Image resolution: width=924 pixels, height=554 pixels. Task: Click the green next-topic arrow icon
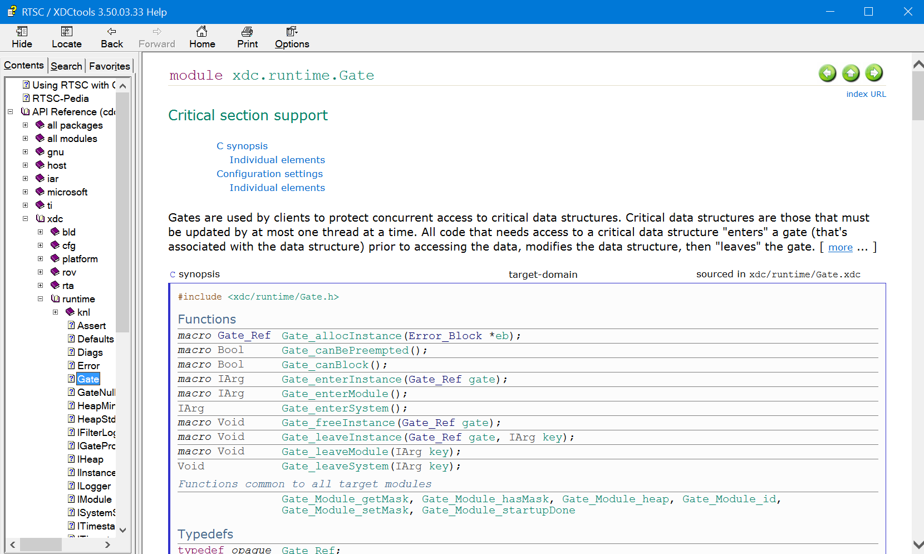pyautogui.click(x=874, y=73)
